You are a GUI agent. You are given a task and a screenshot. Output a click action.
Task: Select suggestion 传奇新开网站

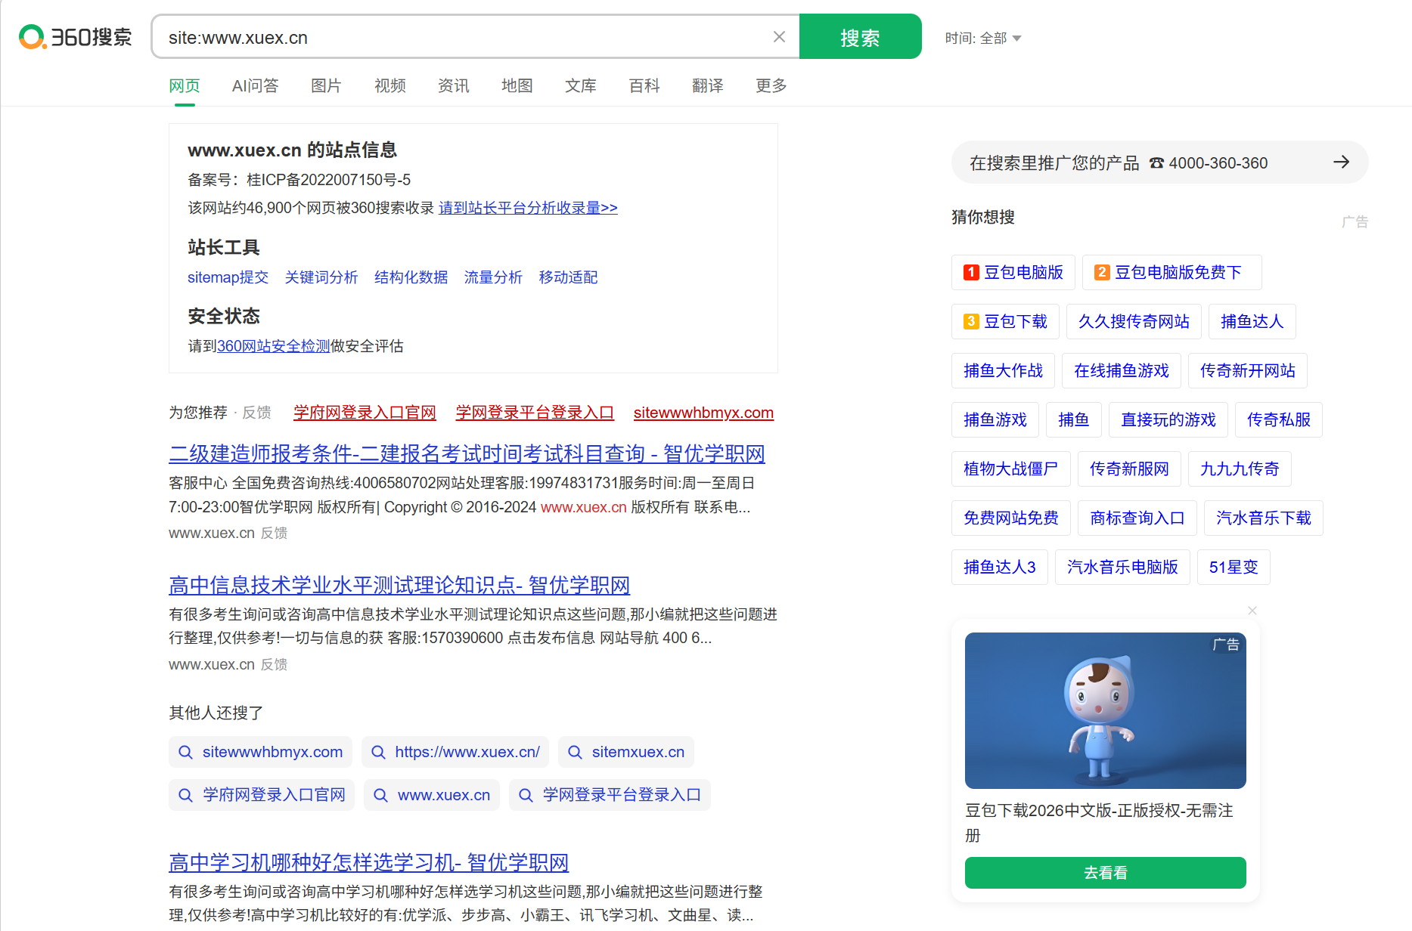pyautogui.click(x=1248, y=370)
